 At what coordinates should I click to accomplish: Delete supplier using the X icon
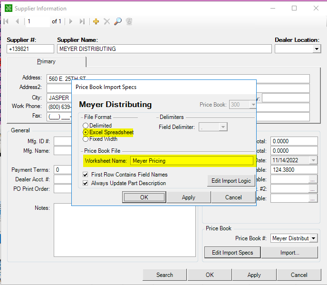(107, 21)
